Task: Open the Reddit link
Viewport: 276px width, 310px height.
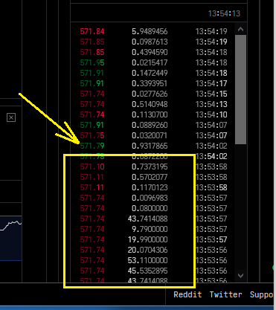Action: (x=187, y=294)
